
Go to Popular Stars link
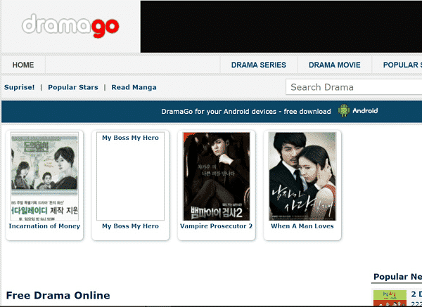point(73,87)
